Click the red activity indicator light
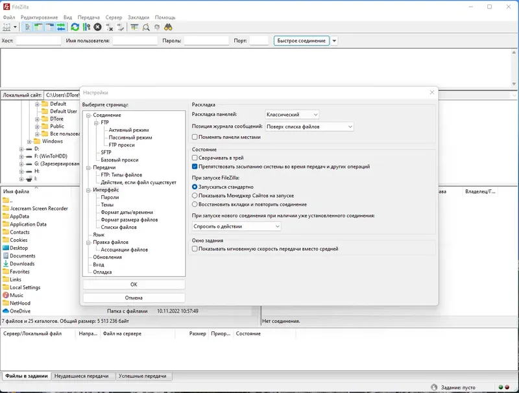This screenshot has width=519, height=393. click(x=507, y=387)
